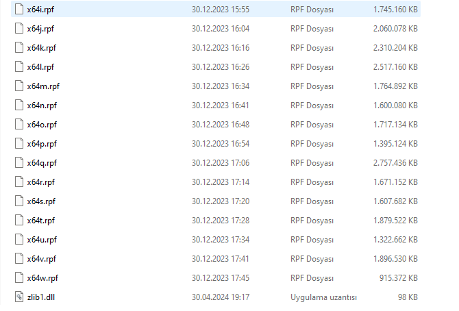The image size is (459, 311).
Task: Click the date 30.12.2023 17:28
Action: coord(221,221)
